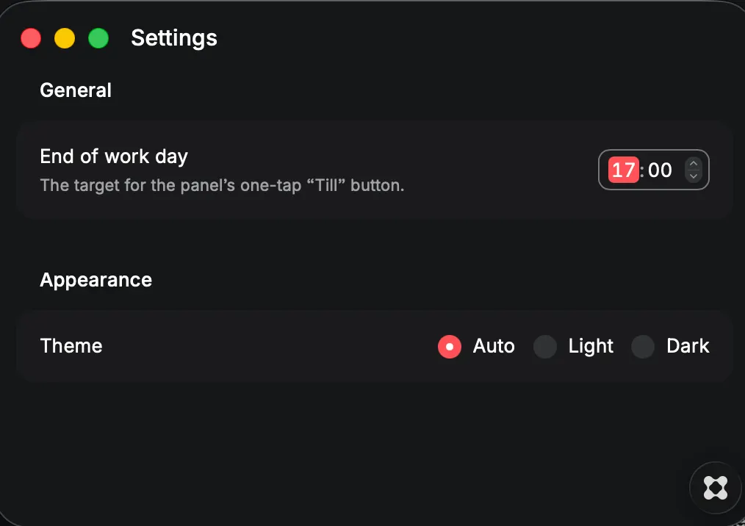Click the Theme row label
Image resolution: width=745 pixels, height=526 pixels.
71,346
